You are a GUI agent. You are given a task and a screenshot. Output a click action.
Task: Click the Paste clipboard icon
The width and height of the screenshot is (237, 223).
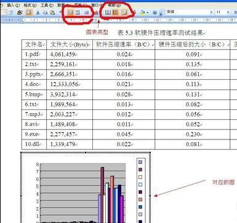pos(52,12)
